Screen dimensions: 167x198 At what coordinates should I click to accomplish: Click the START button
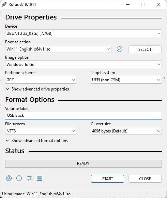[x=107, y=179]
